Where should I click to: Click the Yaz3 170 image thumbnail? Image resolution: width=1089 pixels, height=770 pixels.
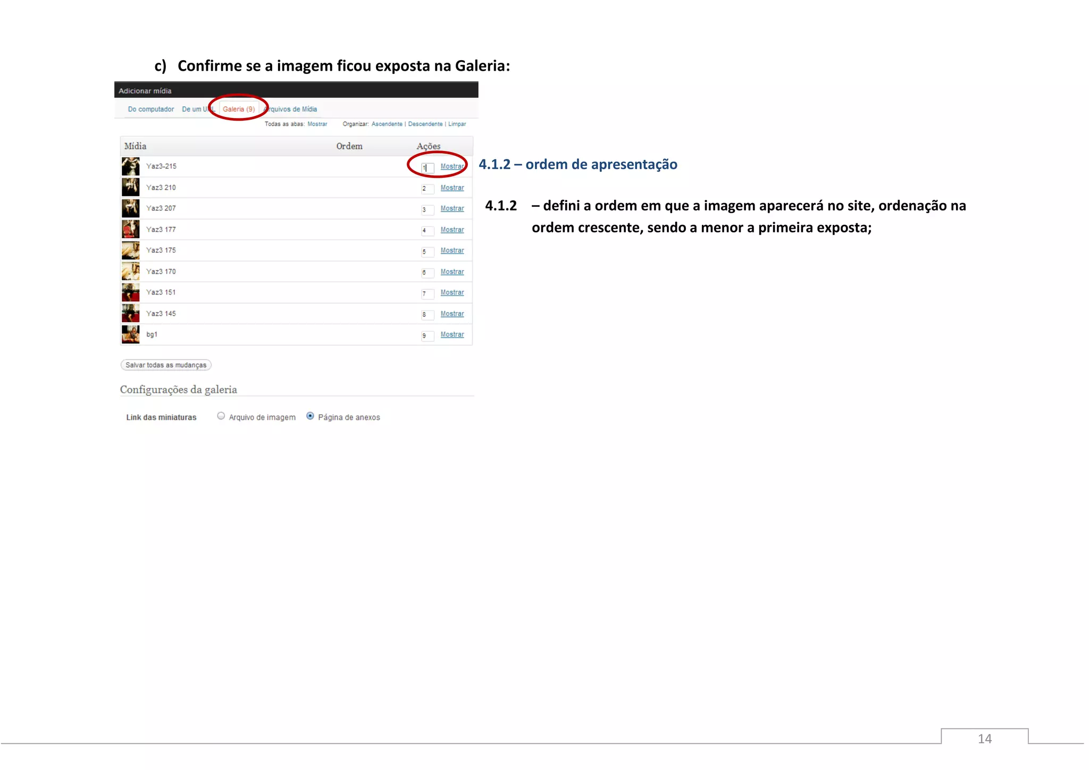pyautogui.click(x=130, y=271)
